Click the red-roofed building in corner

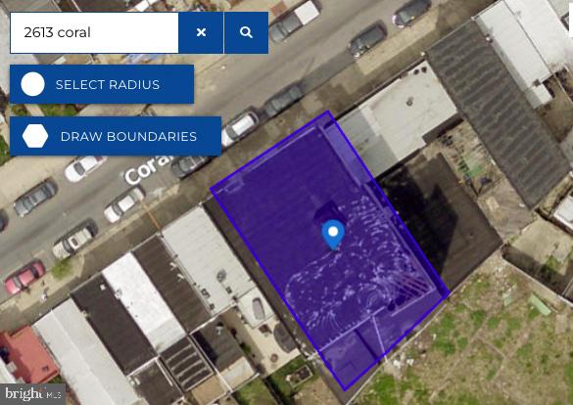27,353
